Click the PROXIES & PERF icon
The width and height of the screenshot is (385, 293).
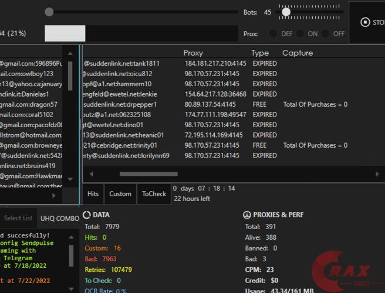coord(247,215)
